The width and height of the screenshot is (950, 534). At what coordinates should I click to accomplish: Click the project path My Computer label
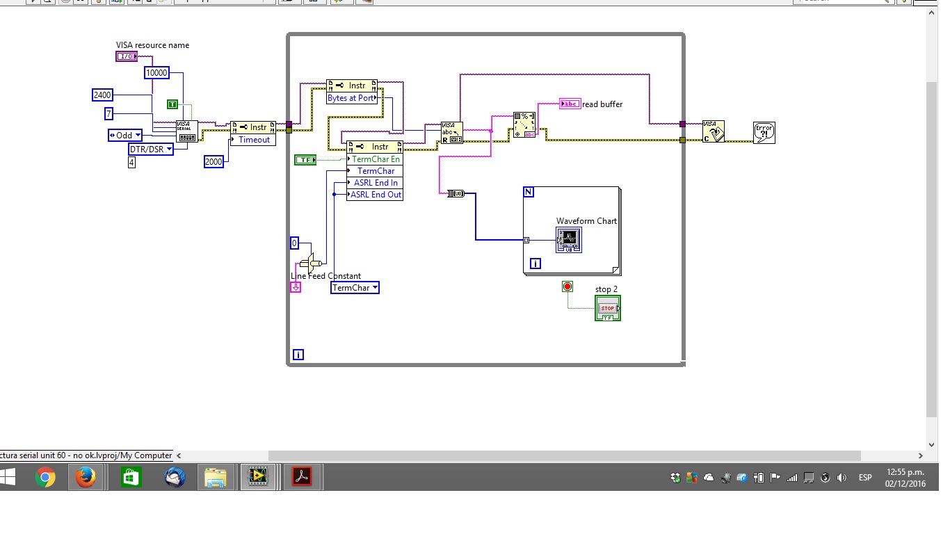pyautogui.click(x=86, y=455)
